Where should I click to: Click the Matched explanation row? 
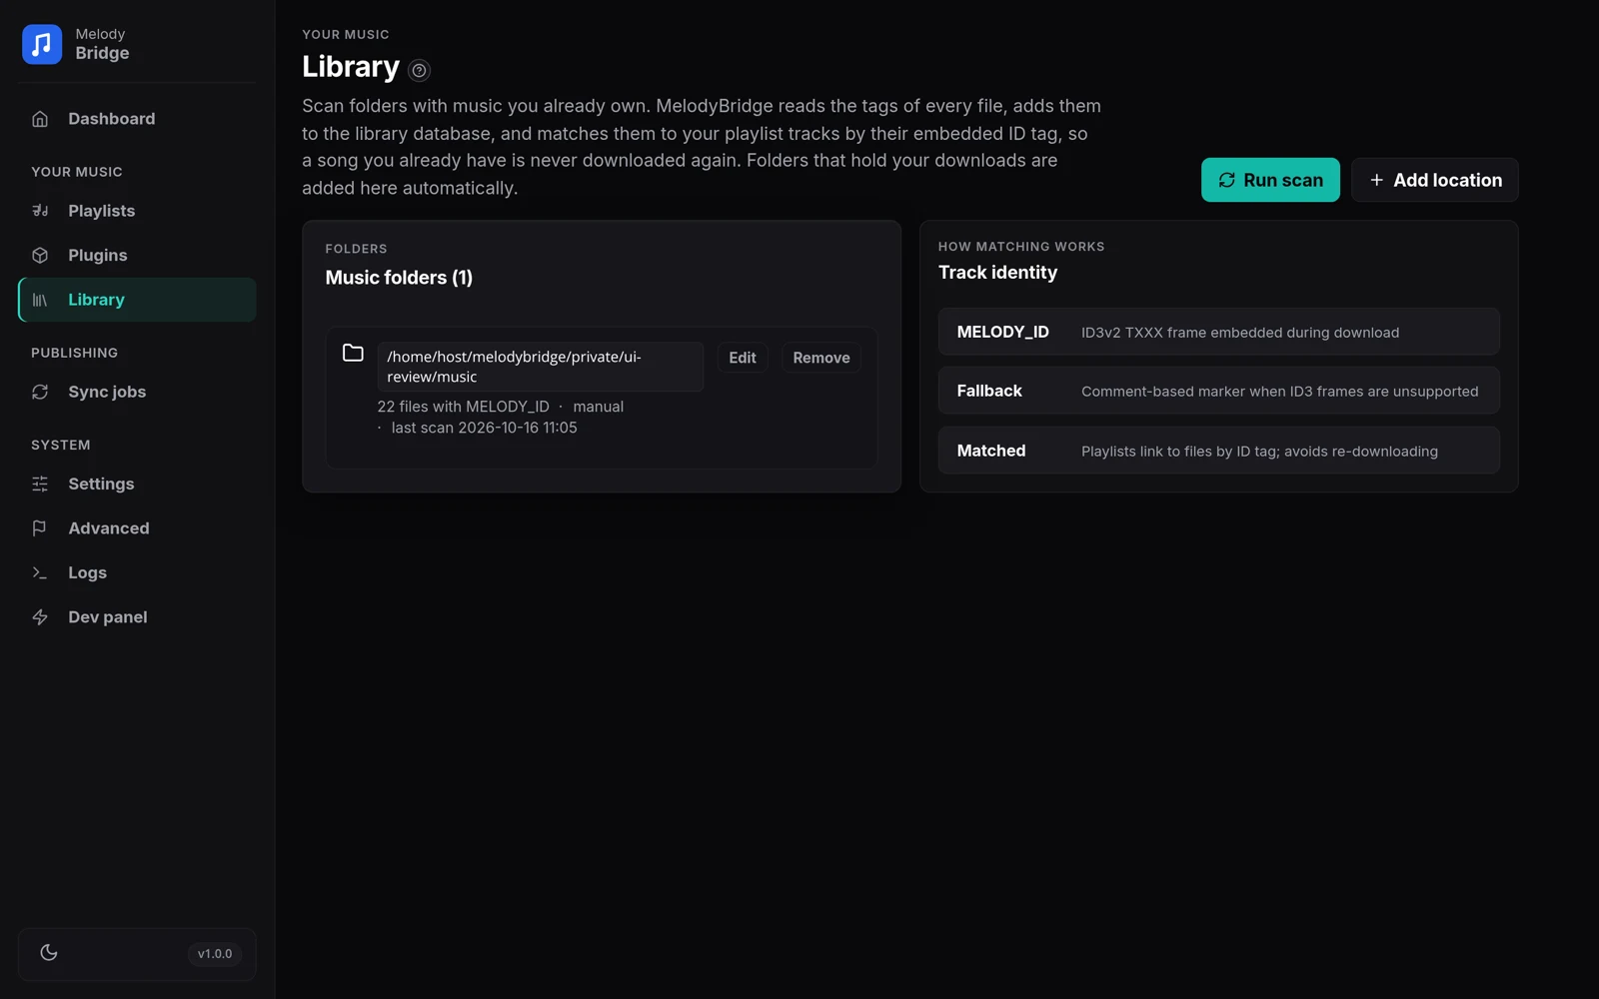(x=1219, y=451)
